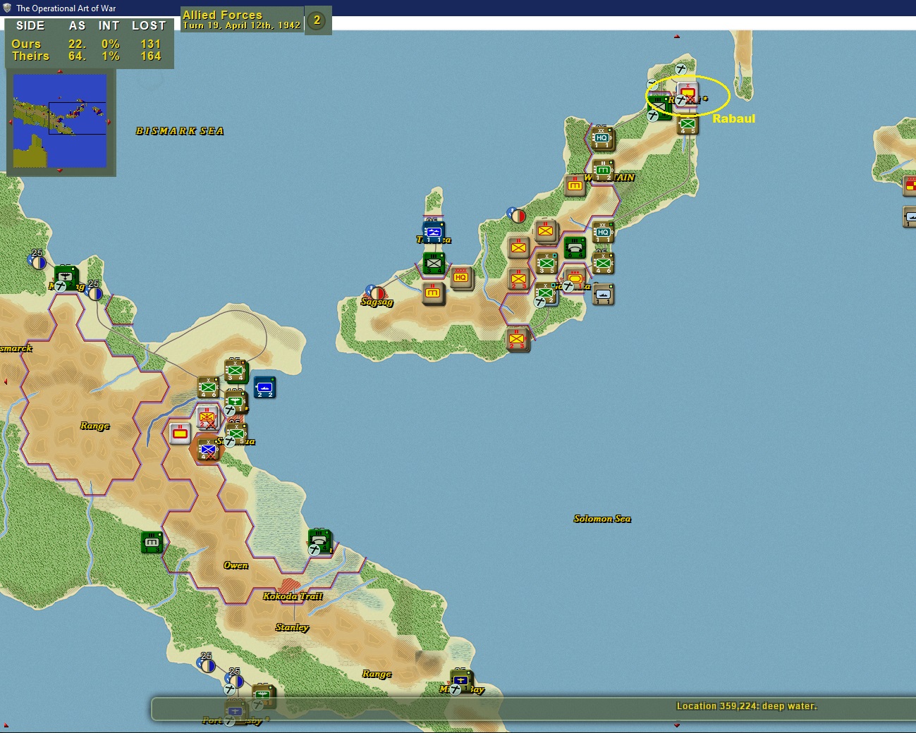Select the green artillery unit north of Kokoda Trail
Image resolution: width=916 pixels, height=733 pixels.
click(320, 541)
